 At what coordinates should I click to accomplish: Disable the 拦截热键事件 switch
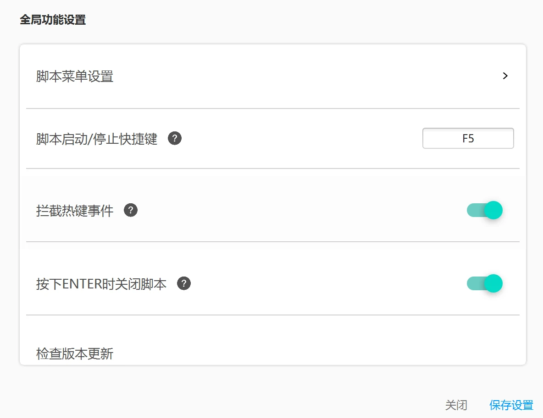tap(484, 210)
